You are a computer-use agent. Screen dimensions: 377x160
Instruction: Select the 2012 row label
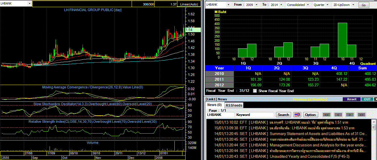219,85
